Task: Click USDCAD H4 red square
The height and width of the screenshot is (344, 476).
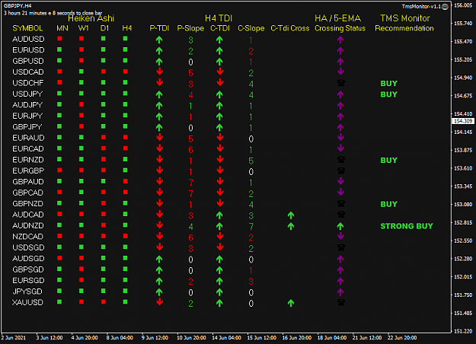Action: [x=126, y=72]
